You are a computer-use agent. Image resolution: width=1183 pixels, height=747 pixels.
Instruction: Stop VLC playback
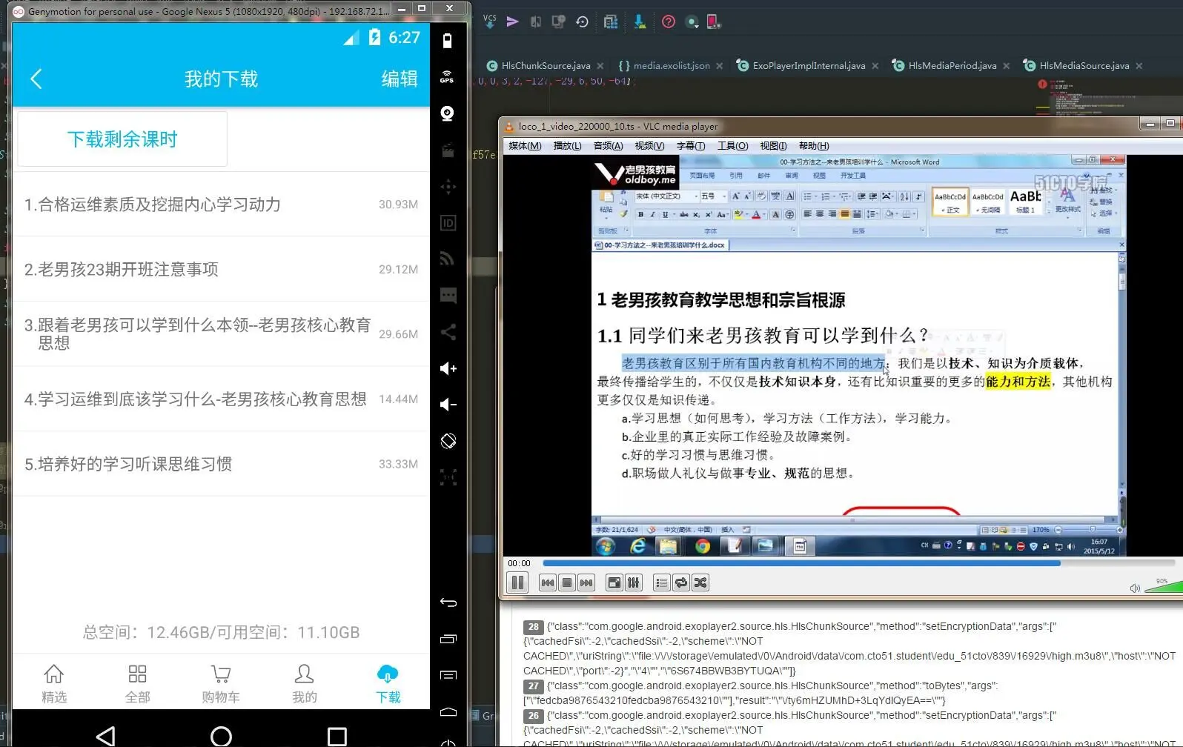pyautogui.click(x=567, y=582)
